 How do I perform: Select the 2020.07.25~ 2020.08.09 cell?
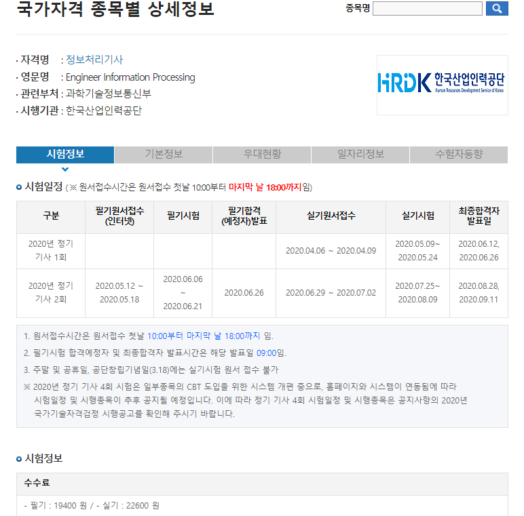417,293
